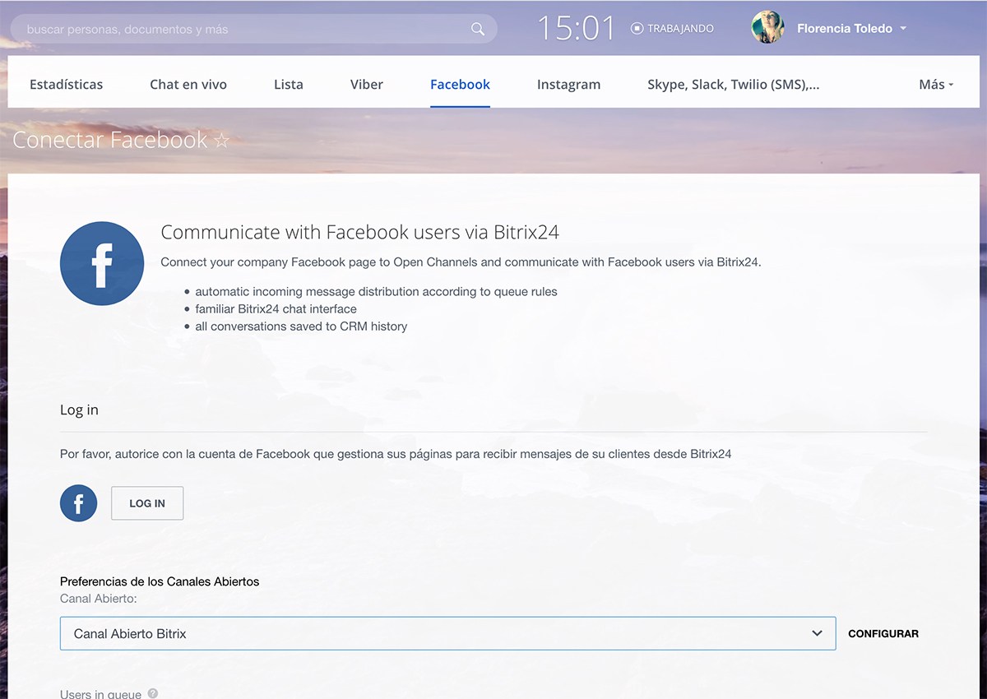Select the Viber tab
The height and width of the screenshot is (699, 987).
coord(367,85)
